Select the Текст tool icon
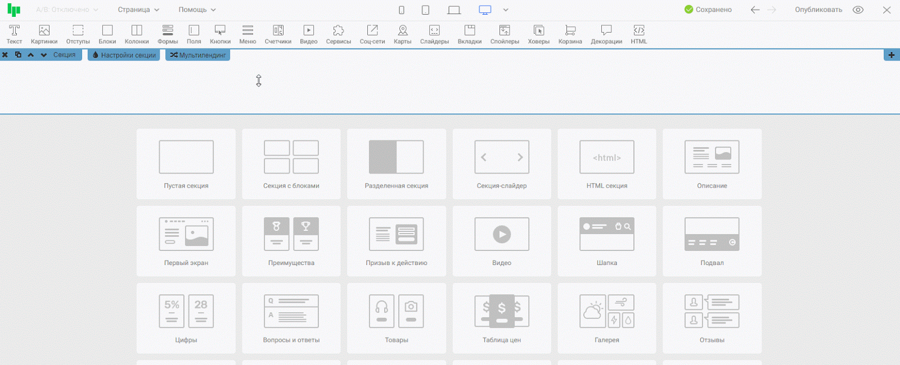 pyautogui.click(x=14, y=34)
